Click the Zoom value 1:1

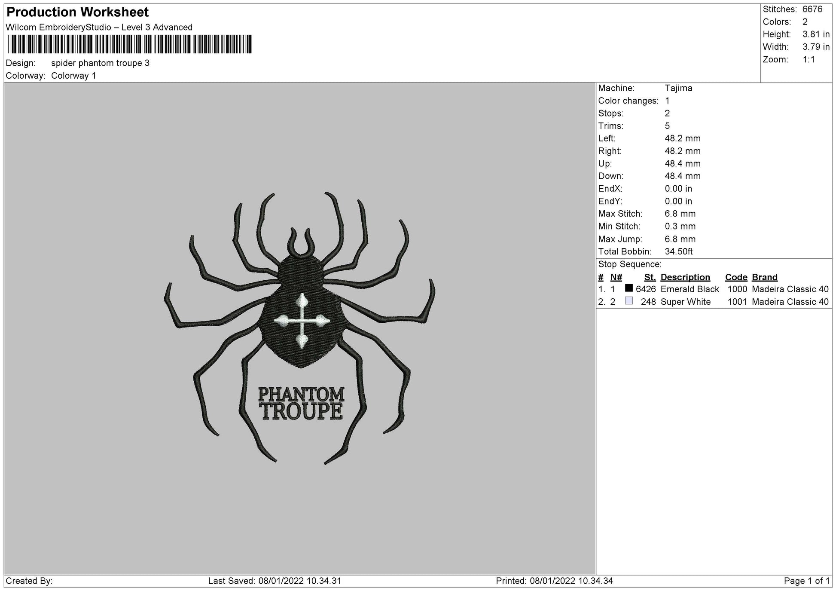tap(809, 60)
